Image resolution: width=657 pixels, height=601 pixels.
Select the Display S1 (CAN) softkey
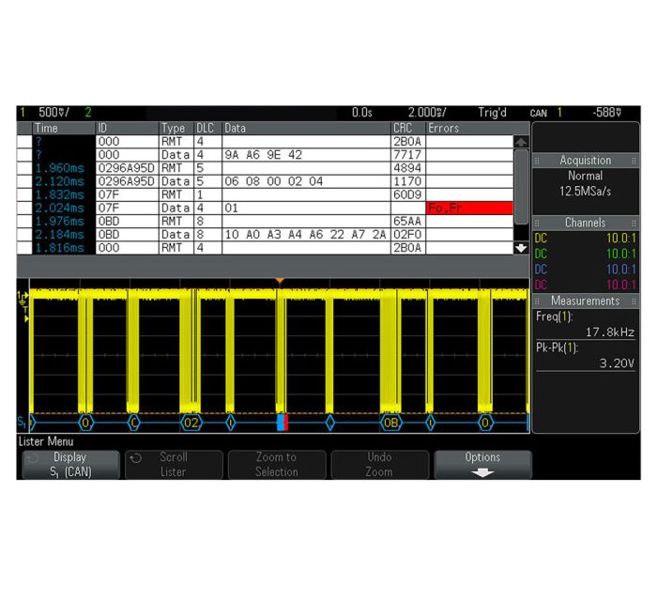[70, 465]
